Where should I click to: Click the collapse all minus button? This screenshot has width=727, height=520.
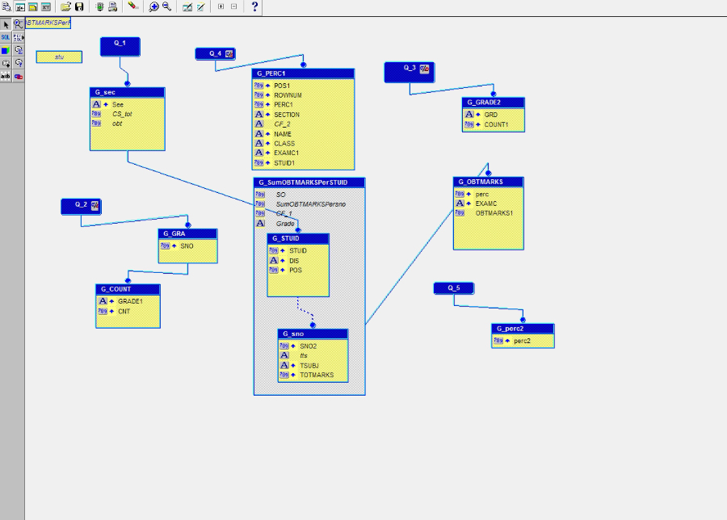233,7
